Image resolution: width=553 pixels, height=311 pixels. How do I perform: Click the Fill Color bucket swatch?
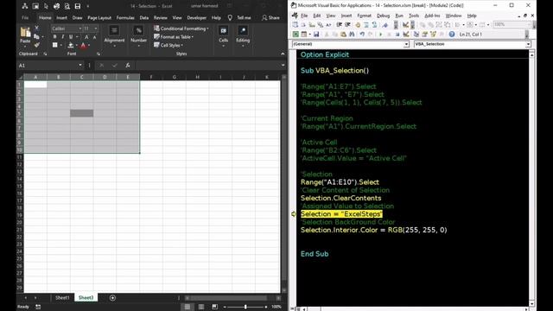coord(71,45)
